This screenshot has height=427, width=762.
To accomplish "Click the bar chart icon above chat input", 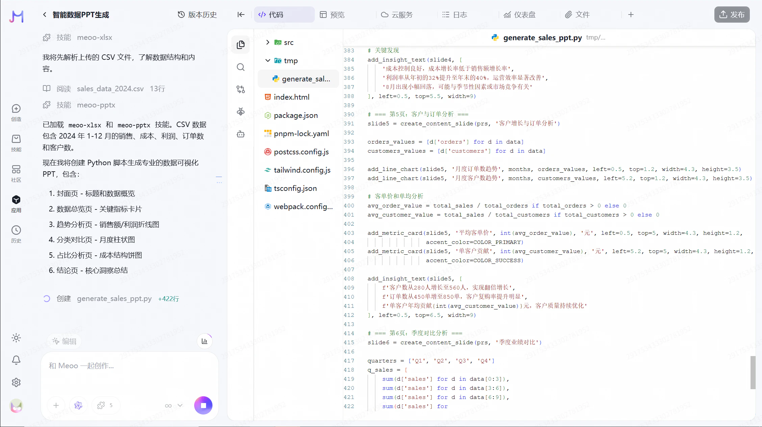I will click(x=205, y=341).
